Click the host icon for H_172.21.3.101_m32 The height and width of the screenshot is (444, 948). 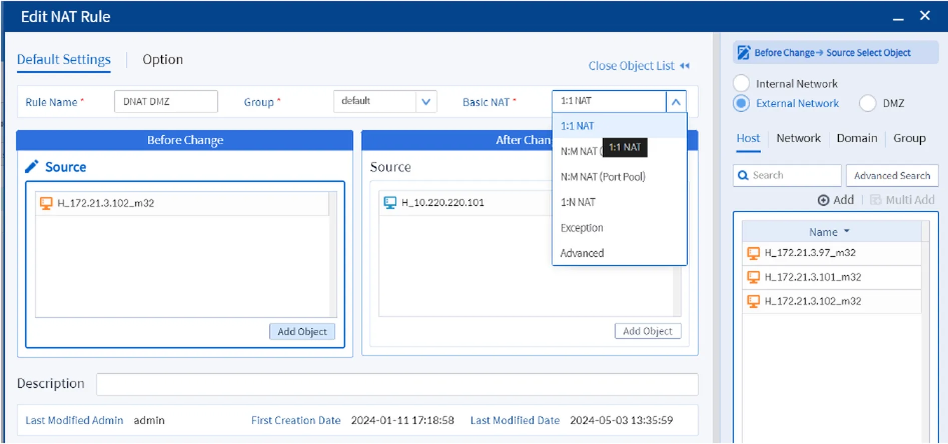pos(753,277)
